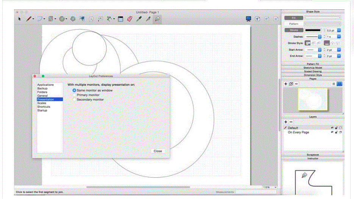Select the Style eyedropper tool
The height and width of the screenshot is (199, 354).
click(139, 19)
